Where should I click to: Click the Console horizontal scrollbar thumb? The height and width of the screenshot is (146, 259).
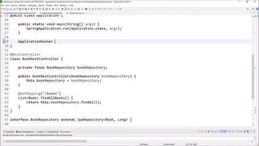46,141
